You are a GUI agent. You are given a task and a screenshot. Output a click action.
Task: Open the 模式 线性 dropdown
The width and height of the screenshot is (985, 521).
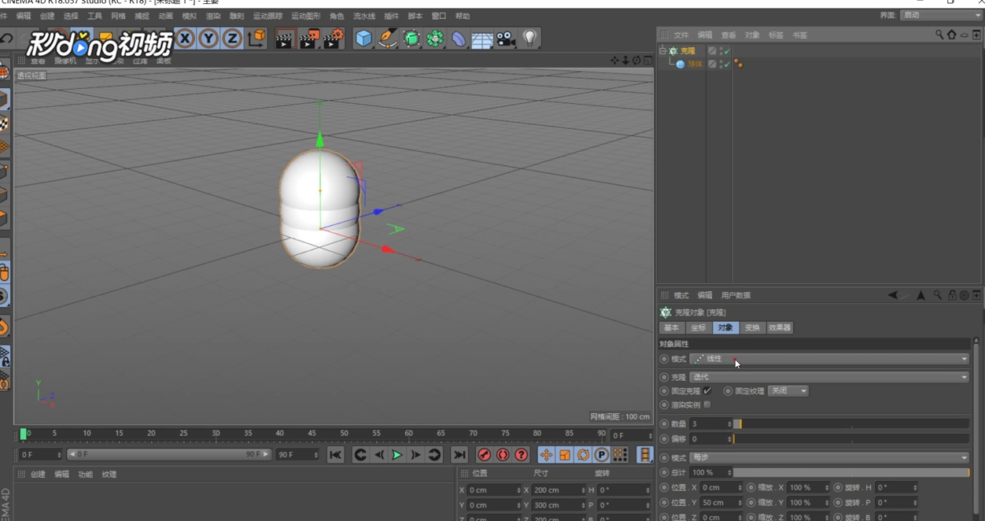pyautogui.click(x=830, y=359)
